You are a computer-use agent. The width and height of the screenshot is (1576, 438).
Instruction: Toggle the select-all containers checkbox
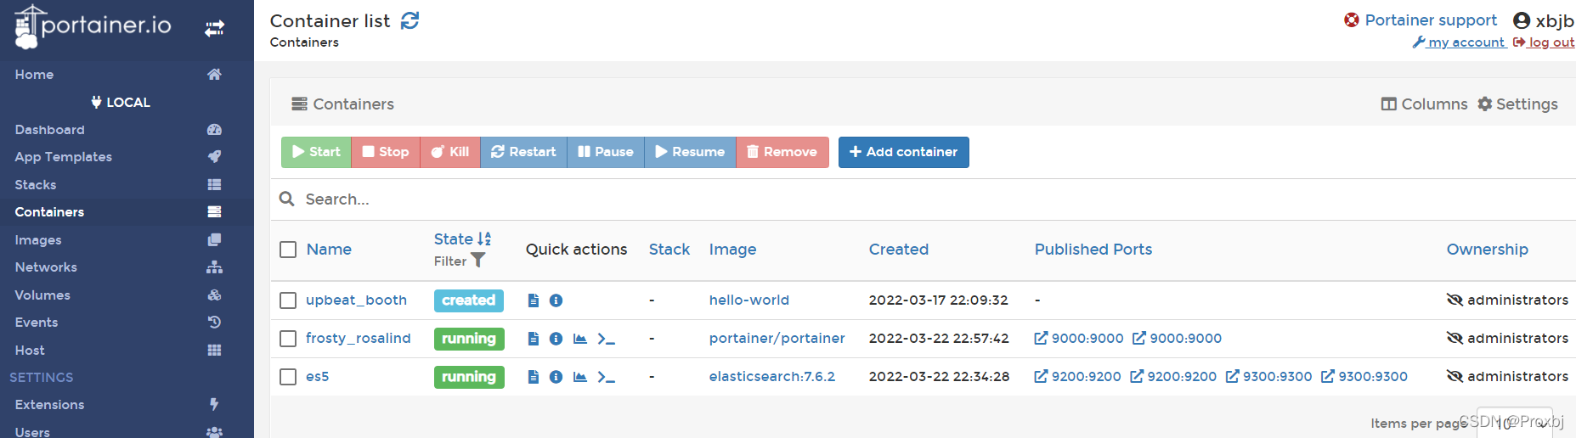(288, 250)
